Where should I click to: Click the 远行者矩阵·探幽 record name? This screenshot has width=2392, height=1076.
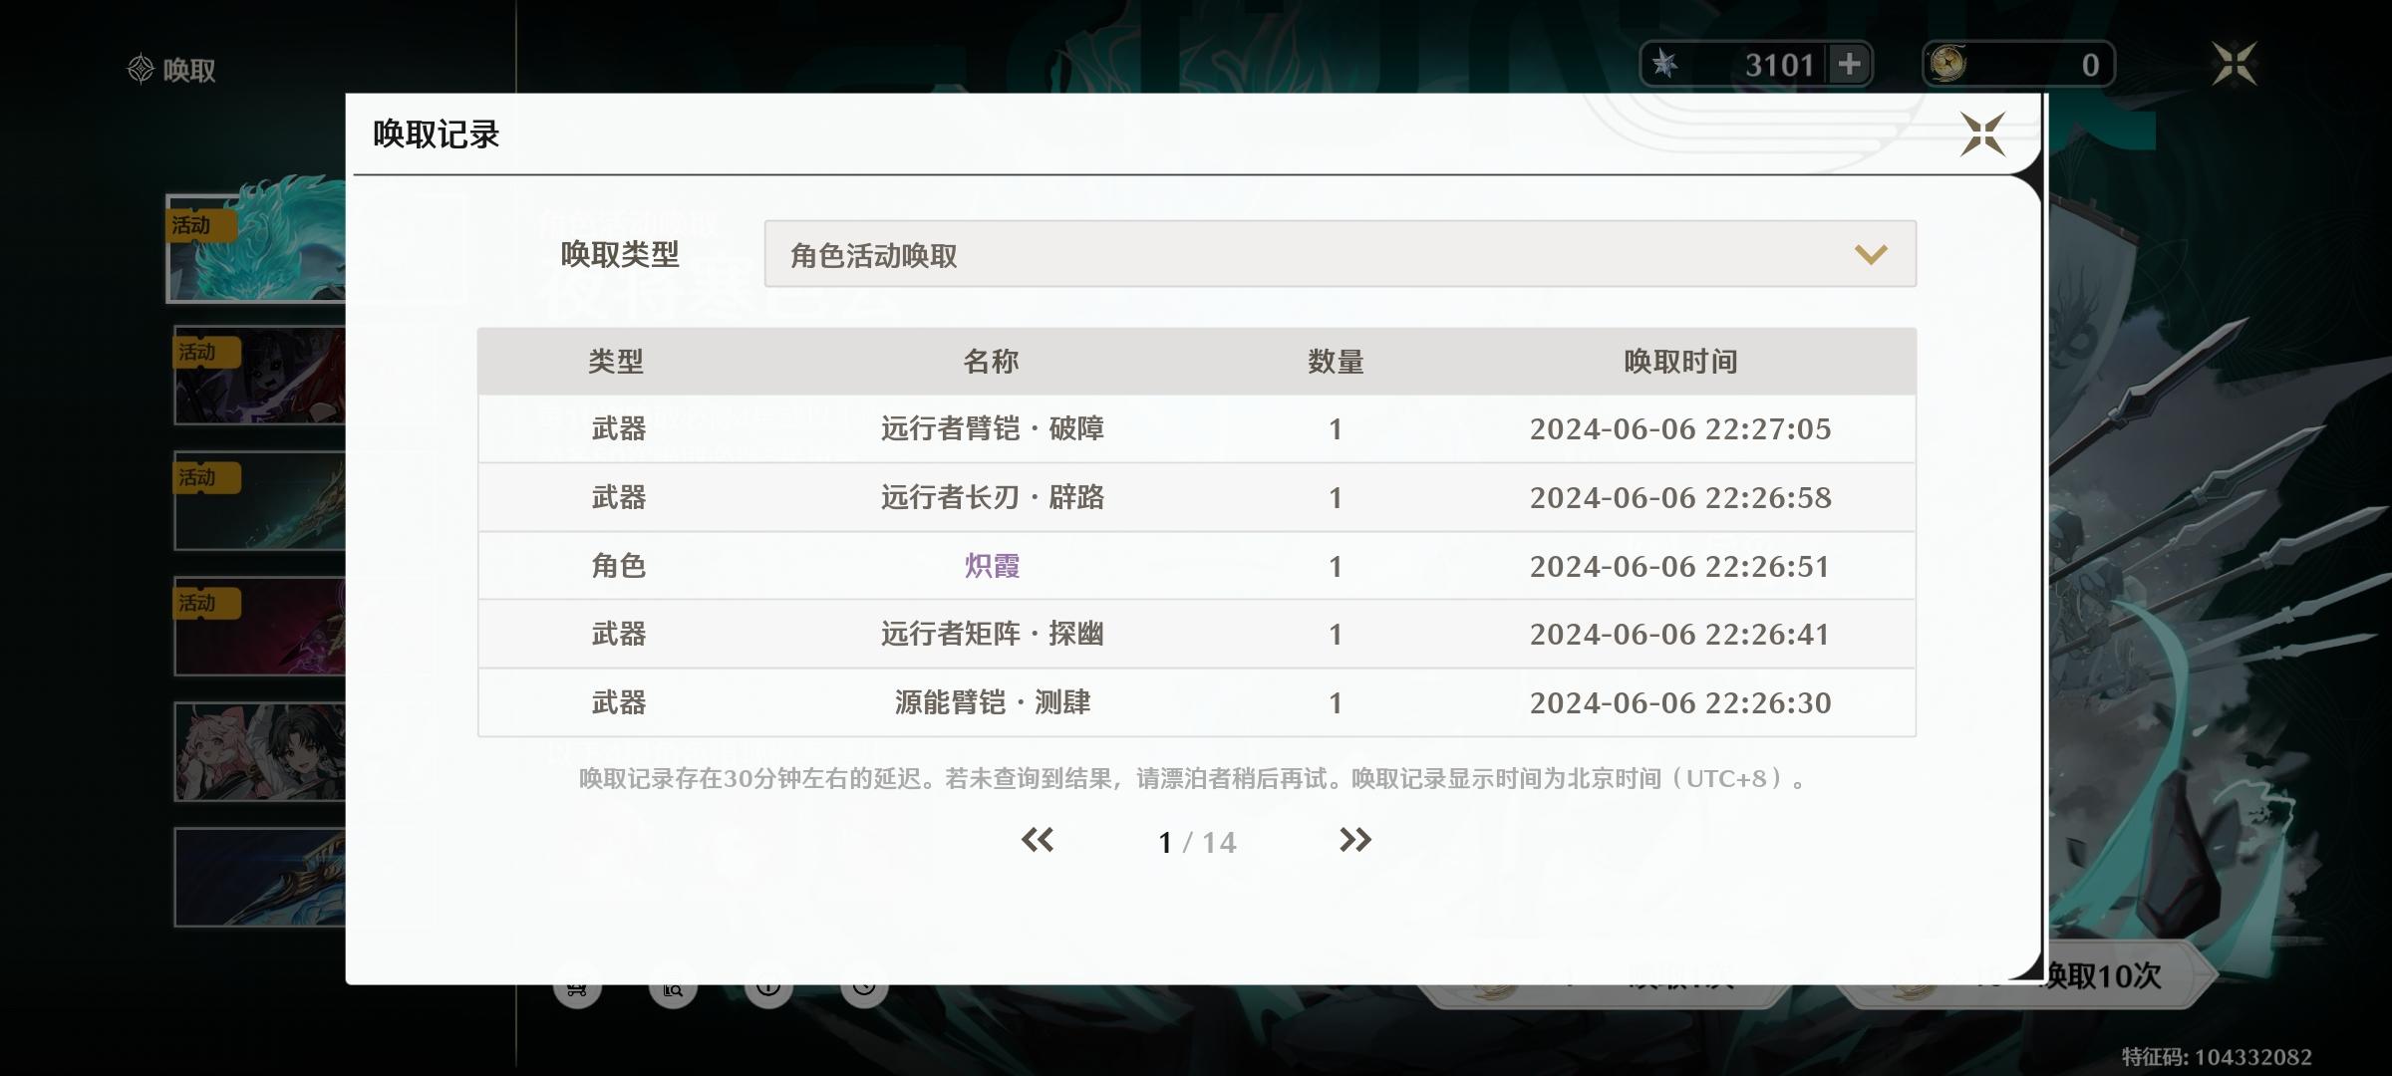(x=992, y=634)
